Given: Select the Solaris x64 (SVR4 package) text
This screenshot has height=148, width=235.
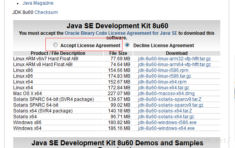Looking at the screenshot, I should pyautogui.click(x=43, y=111).
